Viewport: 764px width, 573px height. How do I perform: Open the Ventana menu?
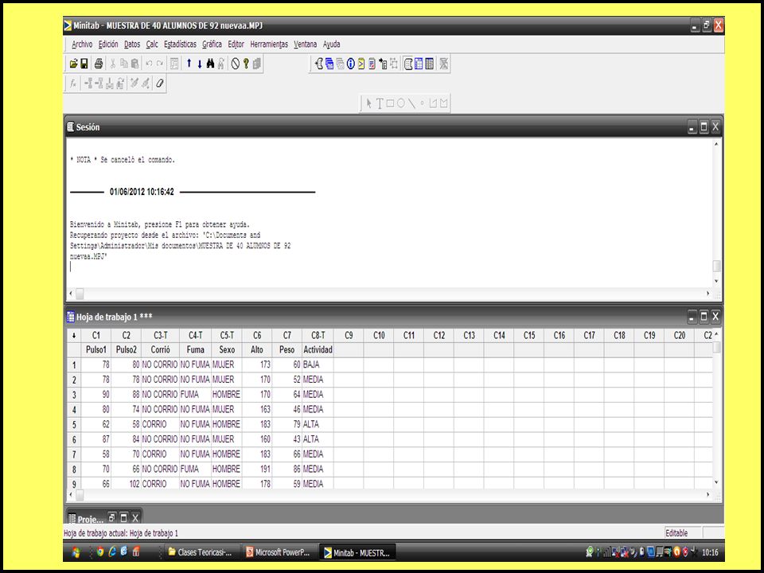coord(306,45)
